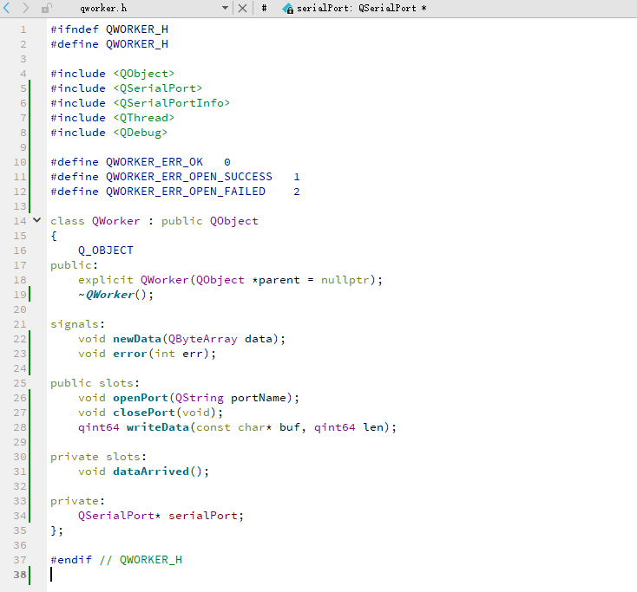Click the error signal name

(130, 354)
